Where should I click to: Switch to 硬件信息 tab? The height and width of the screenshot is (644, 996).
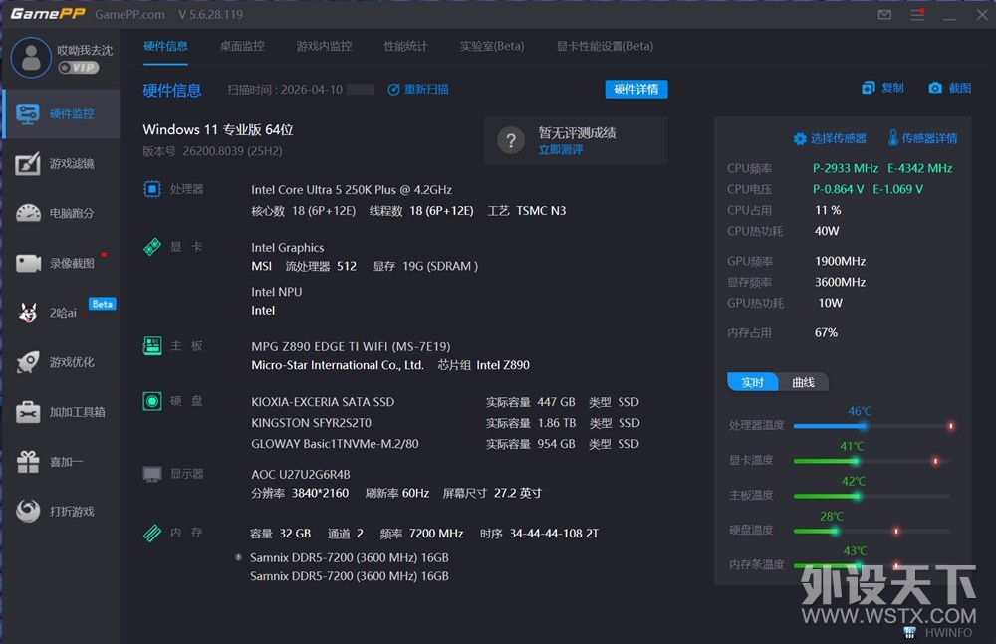(x=165, y=46)
